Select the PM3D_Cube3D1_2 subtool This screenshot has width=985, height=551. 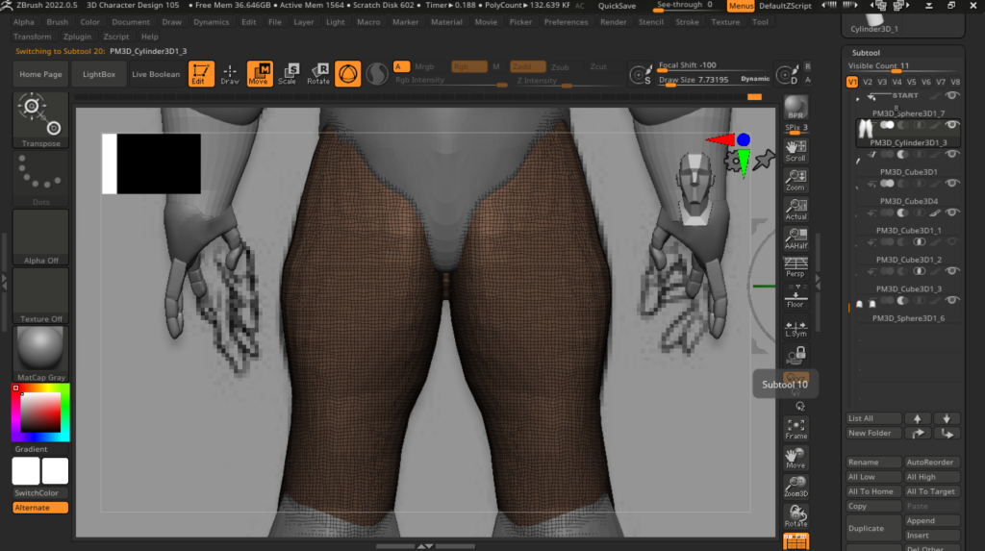(908, 260)
